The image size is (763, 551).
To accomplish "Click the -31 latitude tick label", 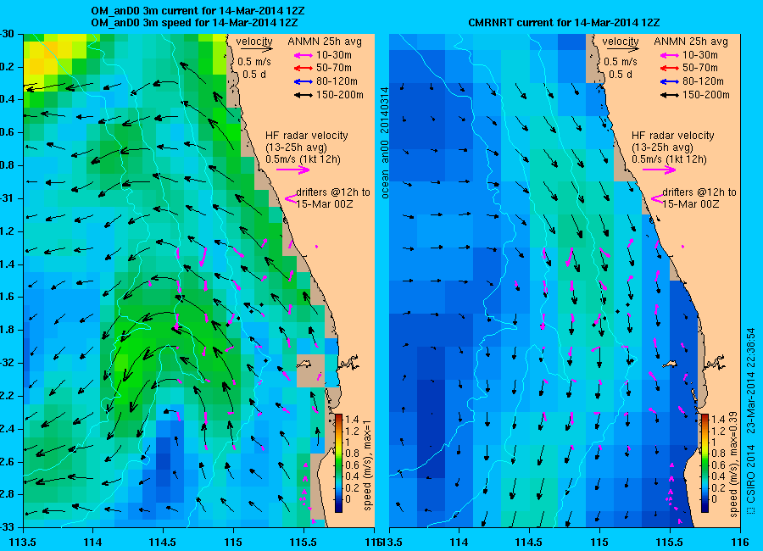I will [x=6, y=198].
